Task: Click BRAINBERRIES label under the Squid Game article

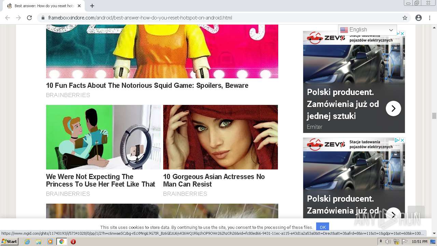Action: tap(68, 95)
